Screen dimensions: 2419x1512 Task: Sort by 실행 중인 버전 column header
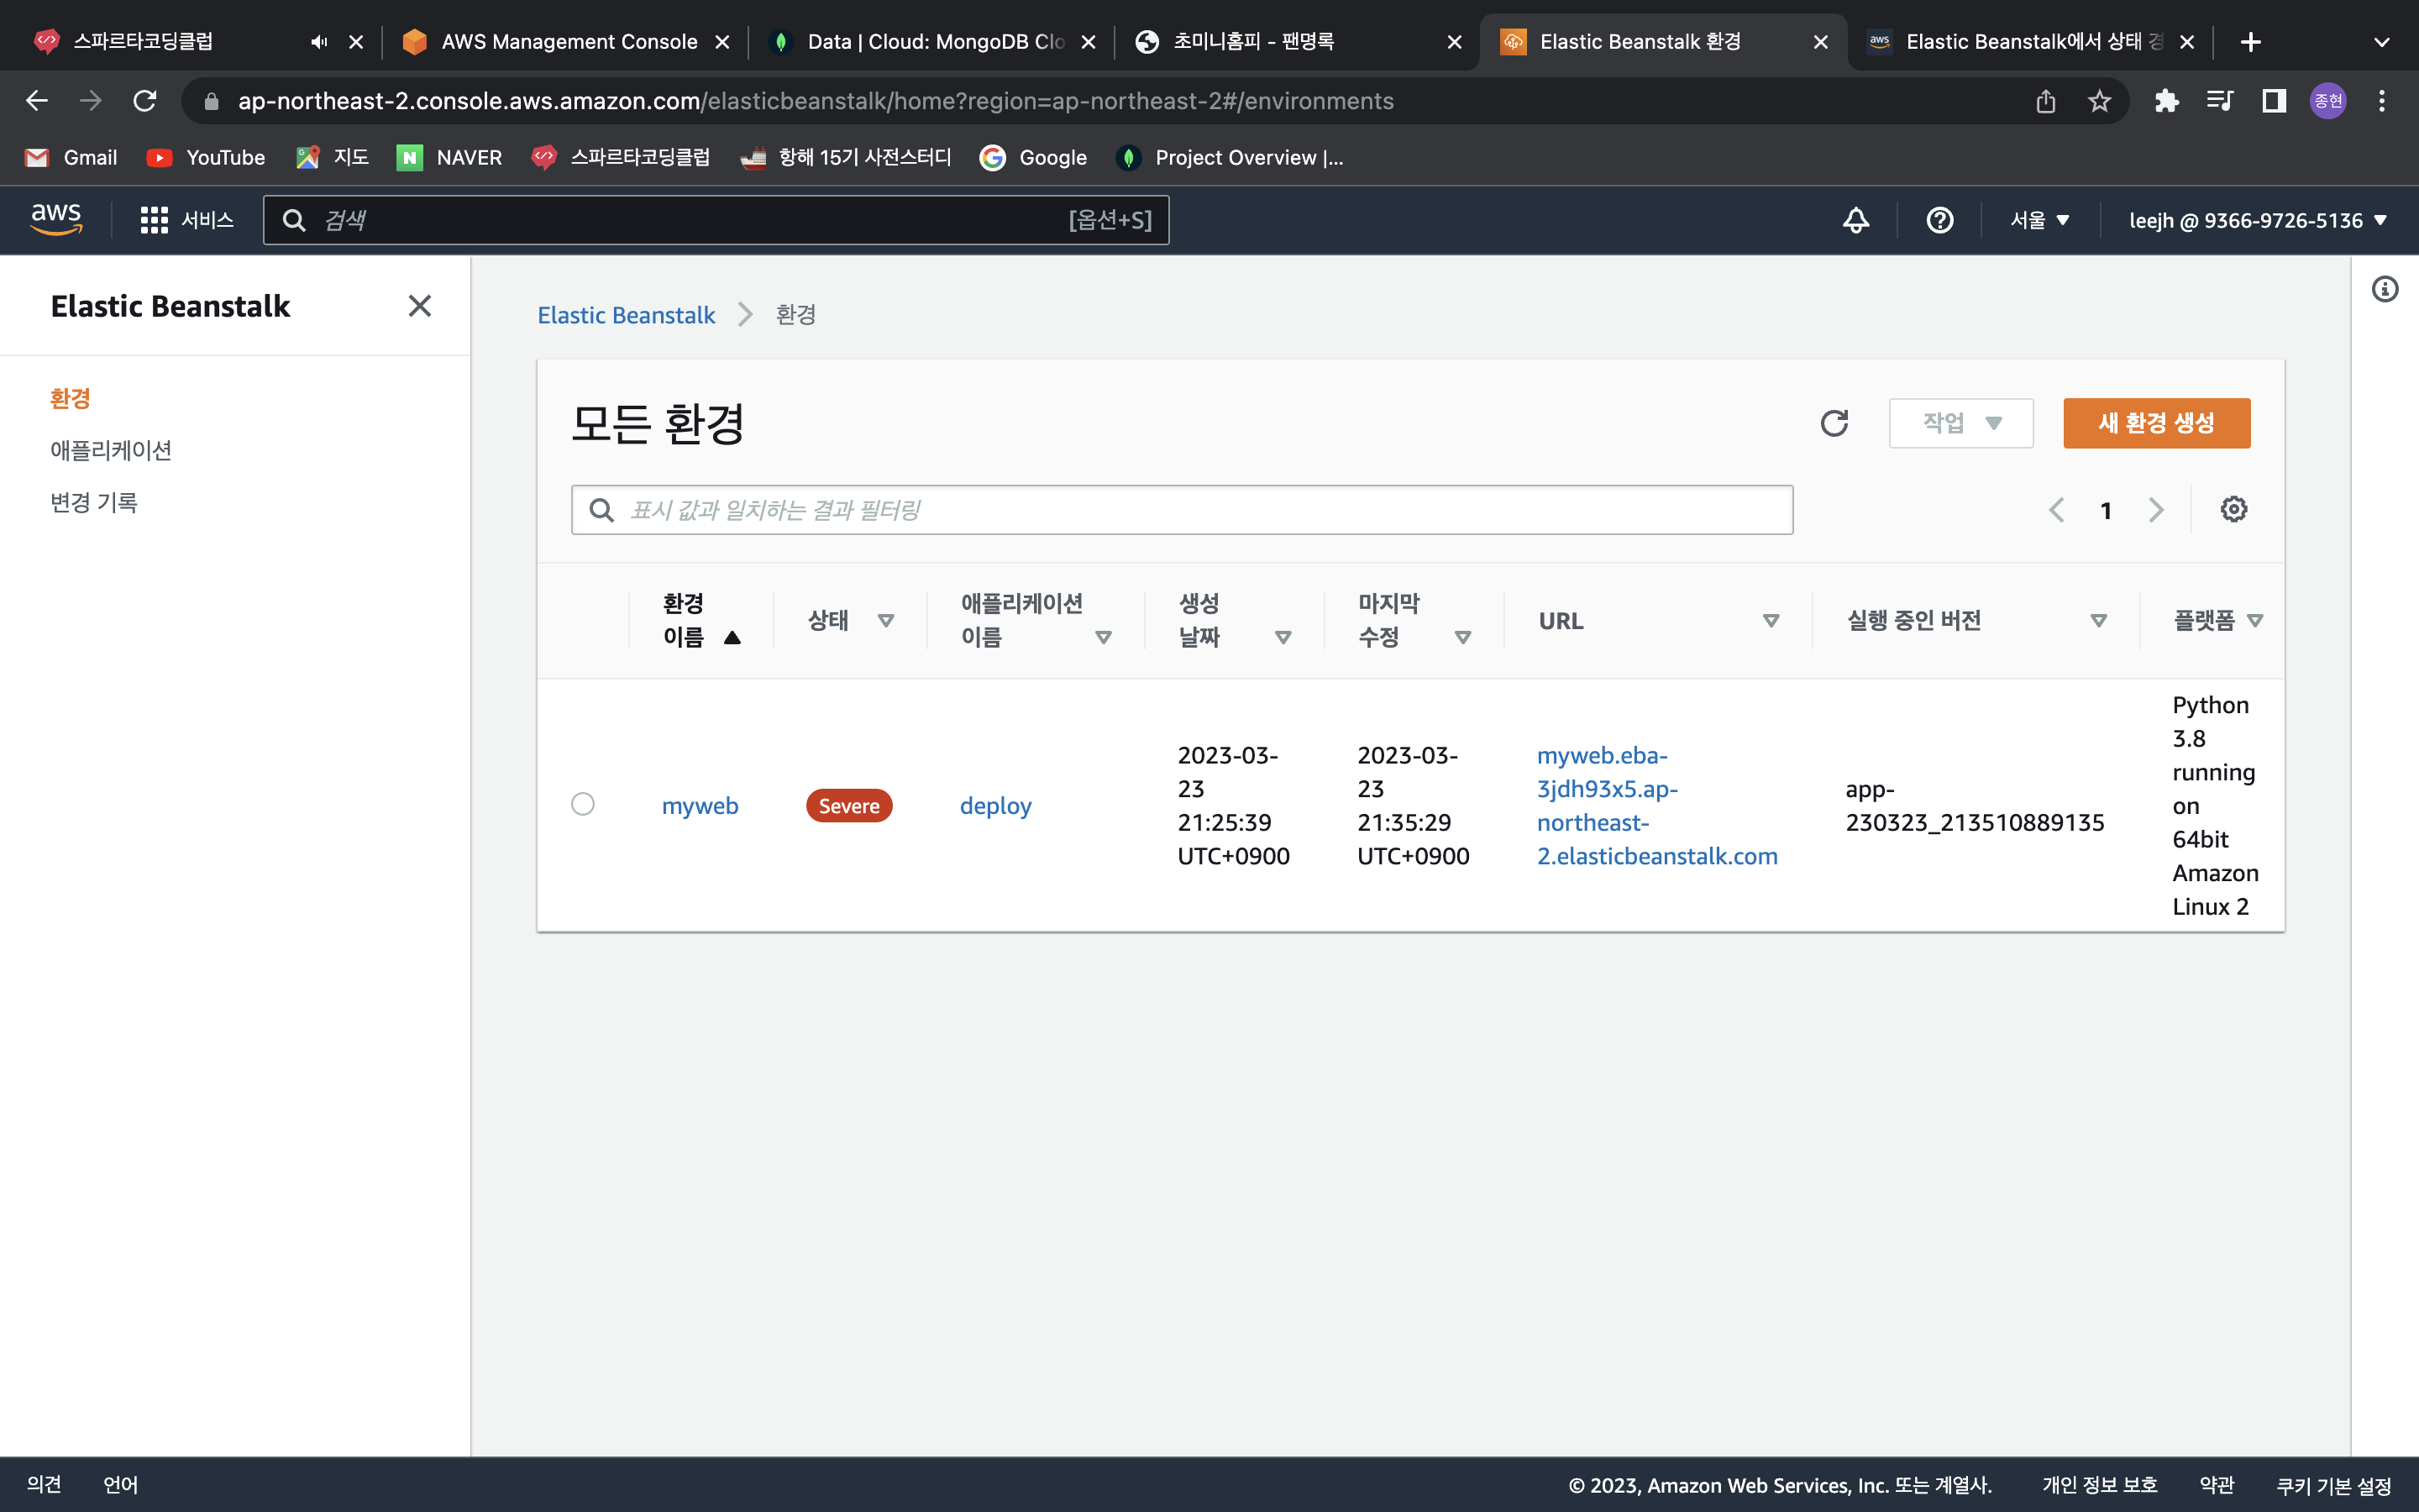[x=1976, y=621]
